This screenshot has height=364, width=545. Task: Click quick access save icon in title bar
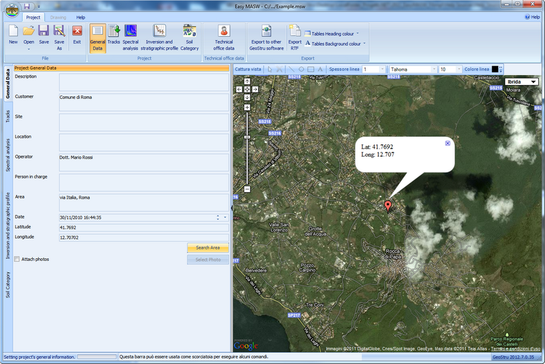(x=27, y=6)
